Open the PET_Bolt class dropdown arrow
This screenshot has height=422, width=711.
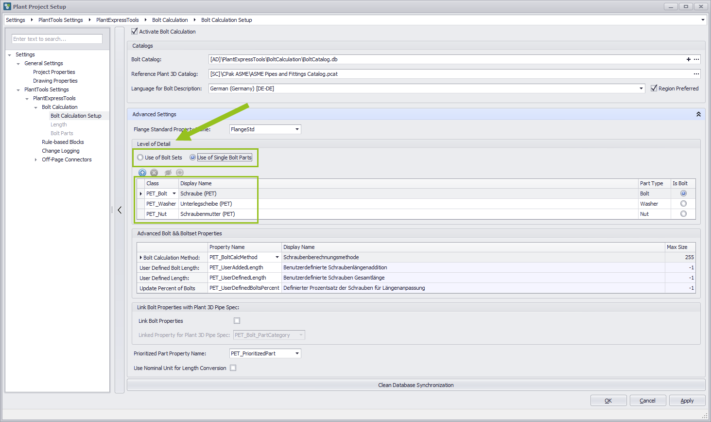174,193
